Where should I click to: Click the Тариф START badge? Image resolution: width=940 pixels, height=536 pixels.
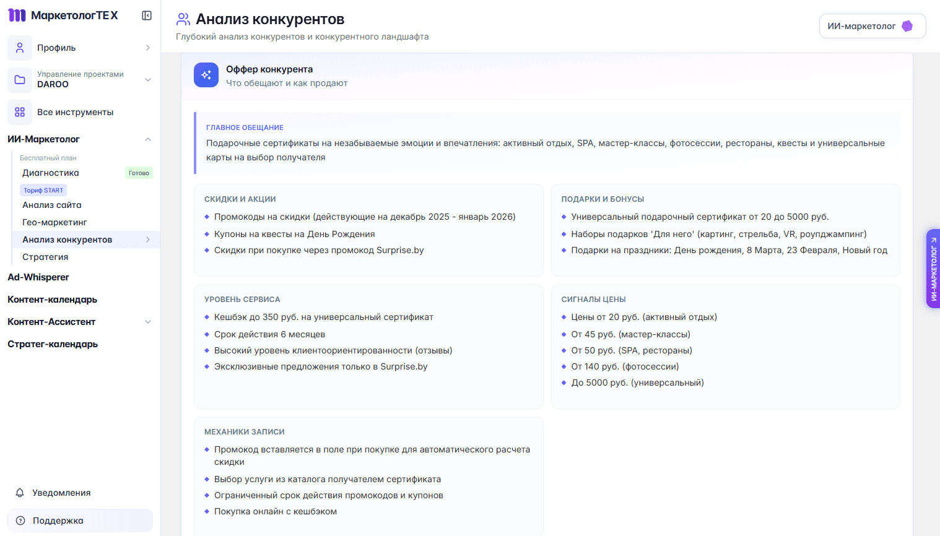tap(43, 189)
